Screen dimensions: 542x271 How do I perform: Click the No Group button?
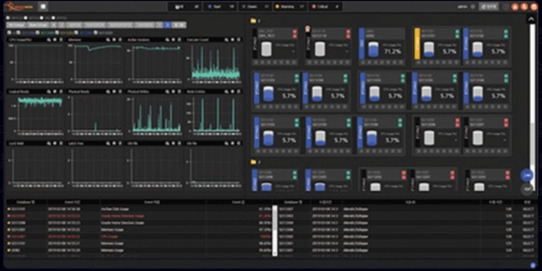coord(16,25)
